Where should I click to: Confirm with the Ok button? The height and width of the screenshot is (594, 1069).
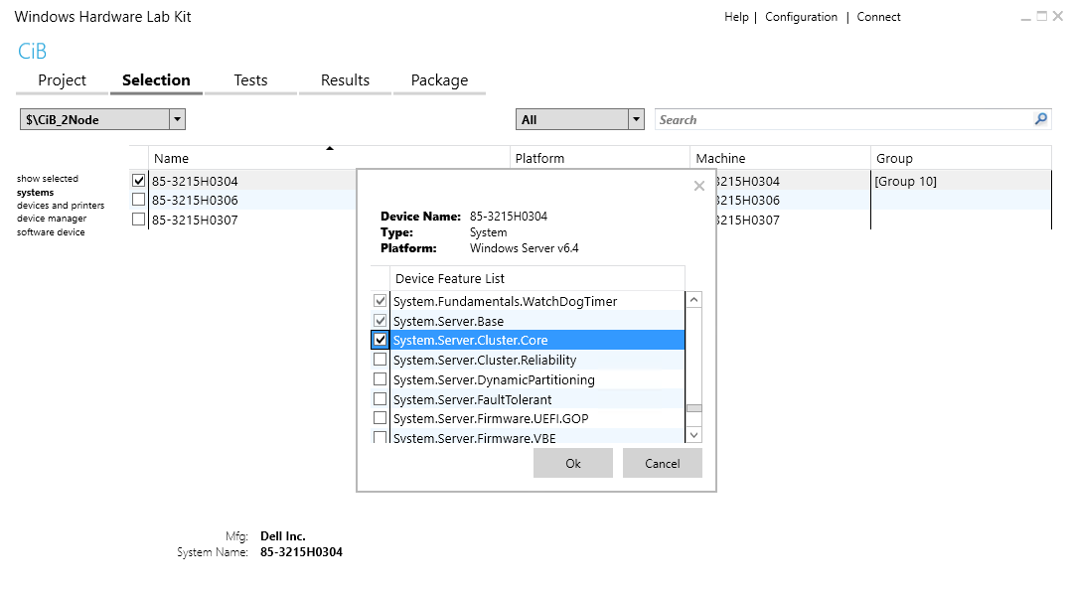click(x=573, y=463)
